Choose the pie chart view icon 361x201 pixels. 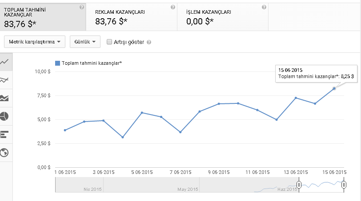[4, 116]
